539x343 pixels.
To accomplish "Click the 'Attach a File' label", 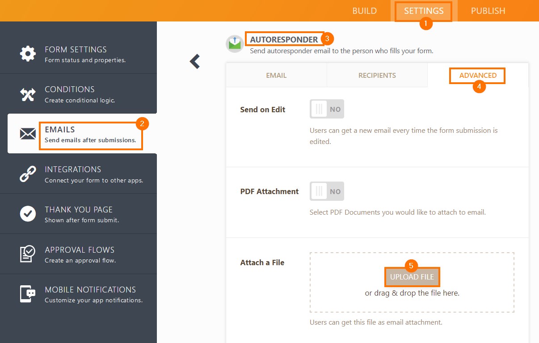I will coord(262,263).
